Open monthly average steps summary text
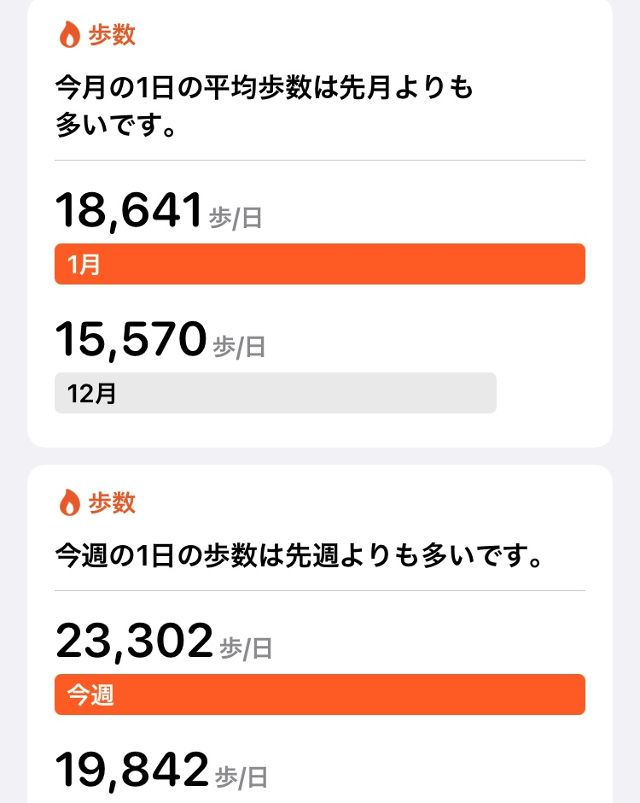The image size is (640, 803). 264,106
